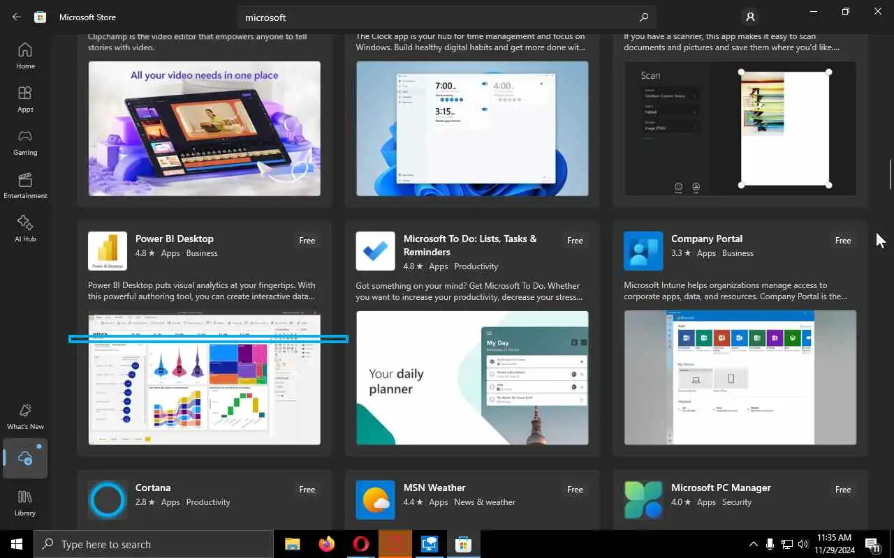Open Microsoft To Do: Lists, Tasks & Reminders title
This screenshot has width=894, height=558.
pyautogui.click(x=470, y=245)
